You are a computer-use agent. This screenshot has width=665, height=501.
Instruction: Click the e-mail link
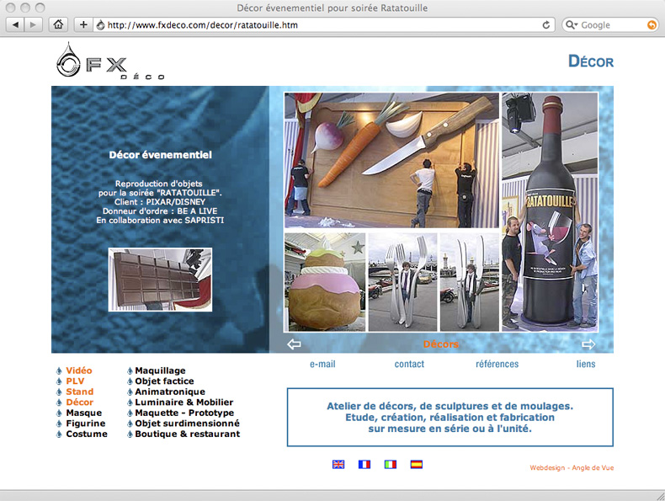pyautogui.click(x=322, y=364)
